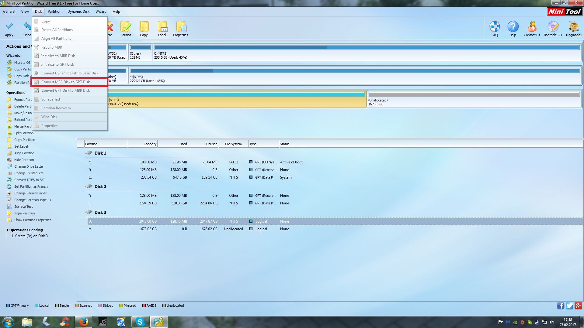Image resolution: width=584 pixels, height=328 pixels.
Task: Click the F: NTFS usage bar
Action: point(354,71)
